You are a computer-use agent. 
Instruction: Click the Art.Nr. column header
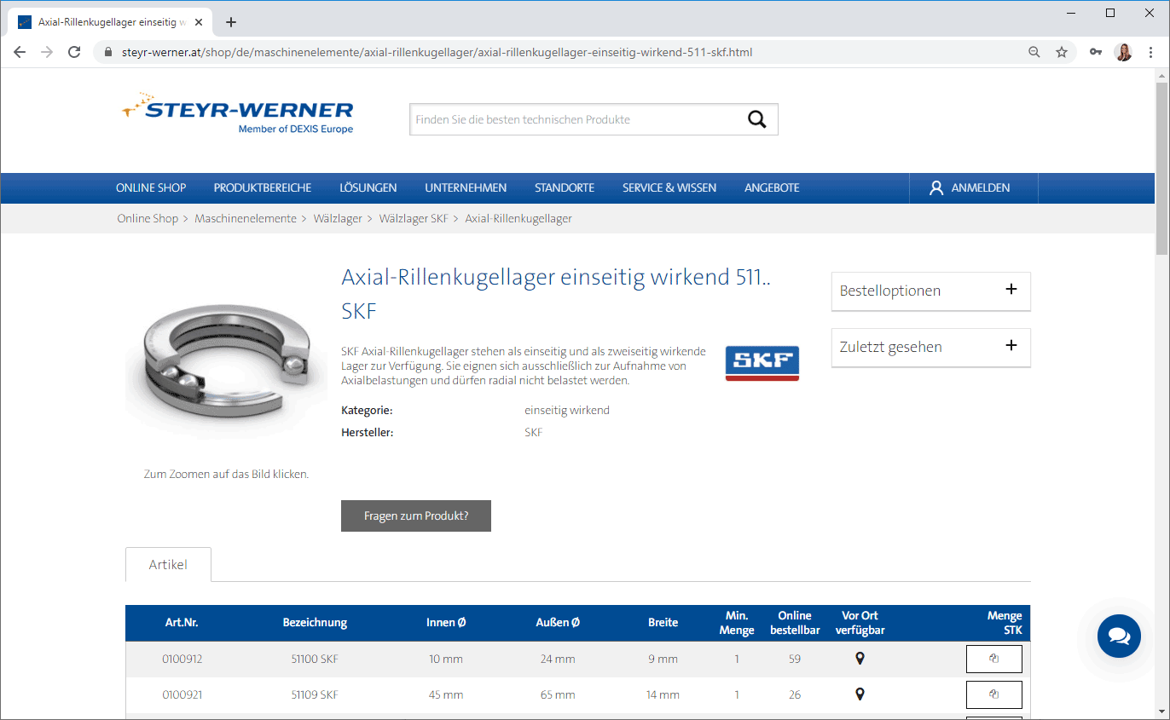tap(182, 622)
